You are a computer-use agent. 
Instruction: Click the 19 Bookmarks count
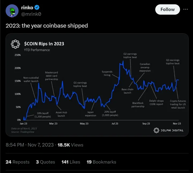click(x=101, y=162)
